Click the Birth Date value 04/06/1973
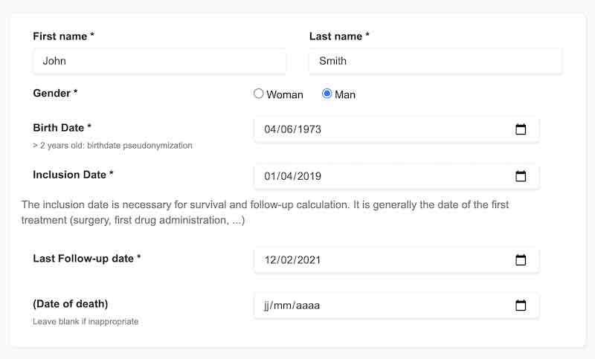Screen dimensions: 595x359 pos(292,129)
